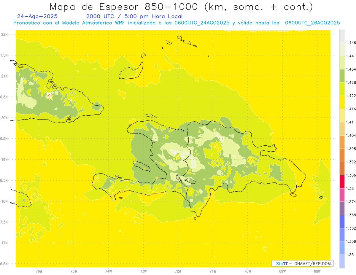Click the legend value '1.392'

tap(351, 162)
